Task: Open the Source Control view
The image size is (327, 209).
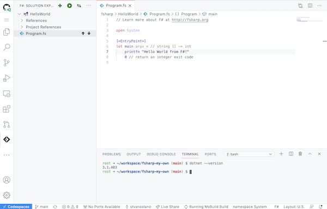Action: point(7,63)
